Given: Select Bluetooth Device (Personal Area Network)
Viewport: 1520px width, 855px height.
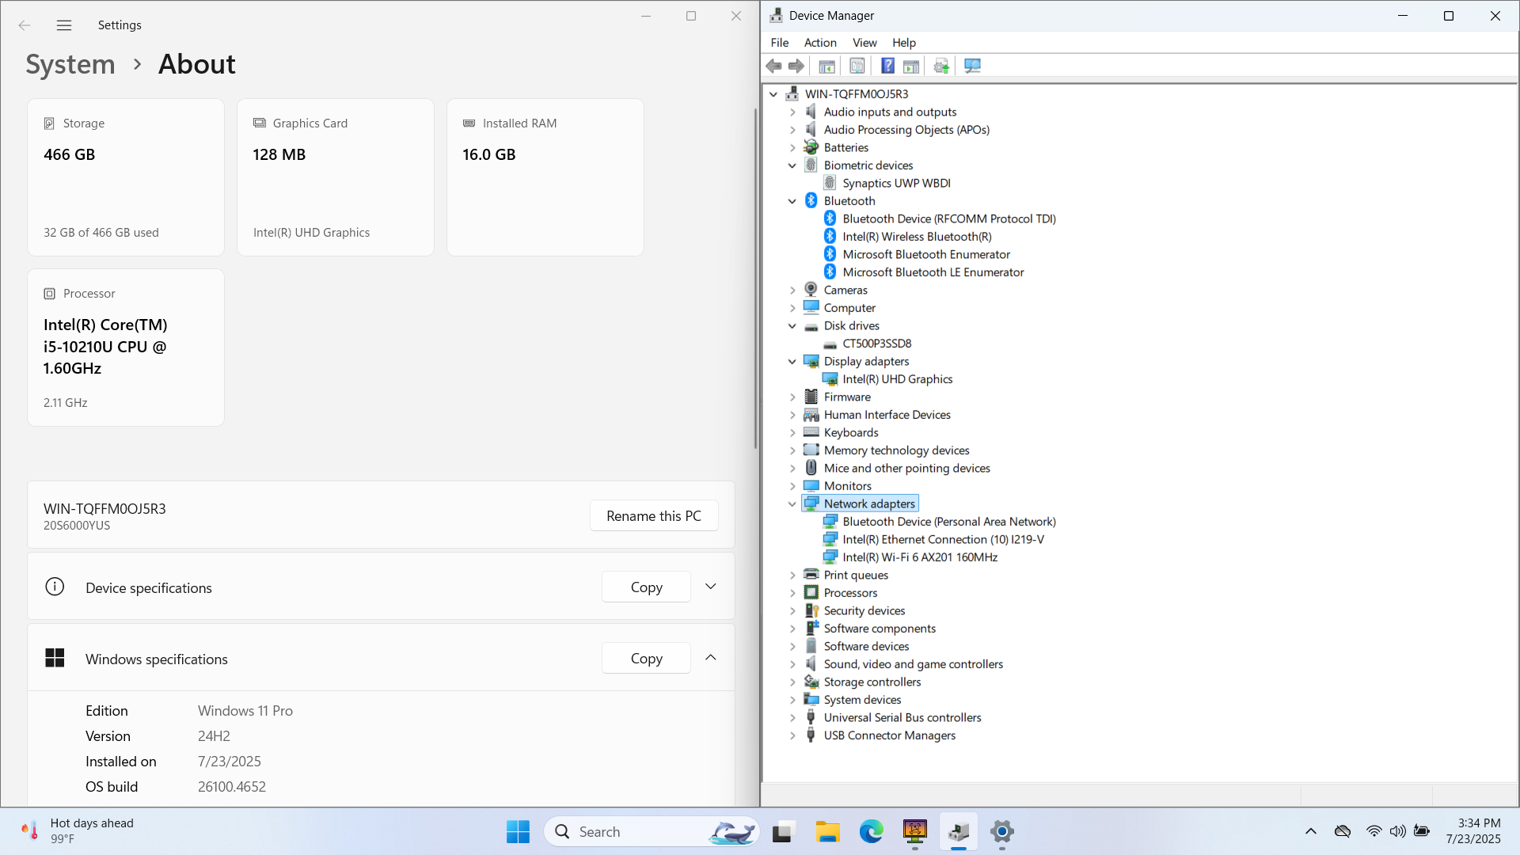Looking at the screenshot, I should point(948,522).
